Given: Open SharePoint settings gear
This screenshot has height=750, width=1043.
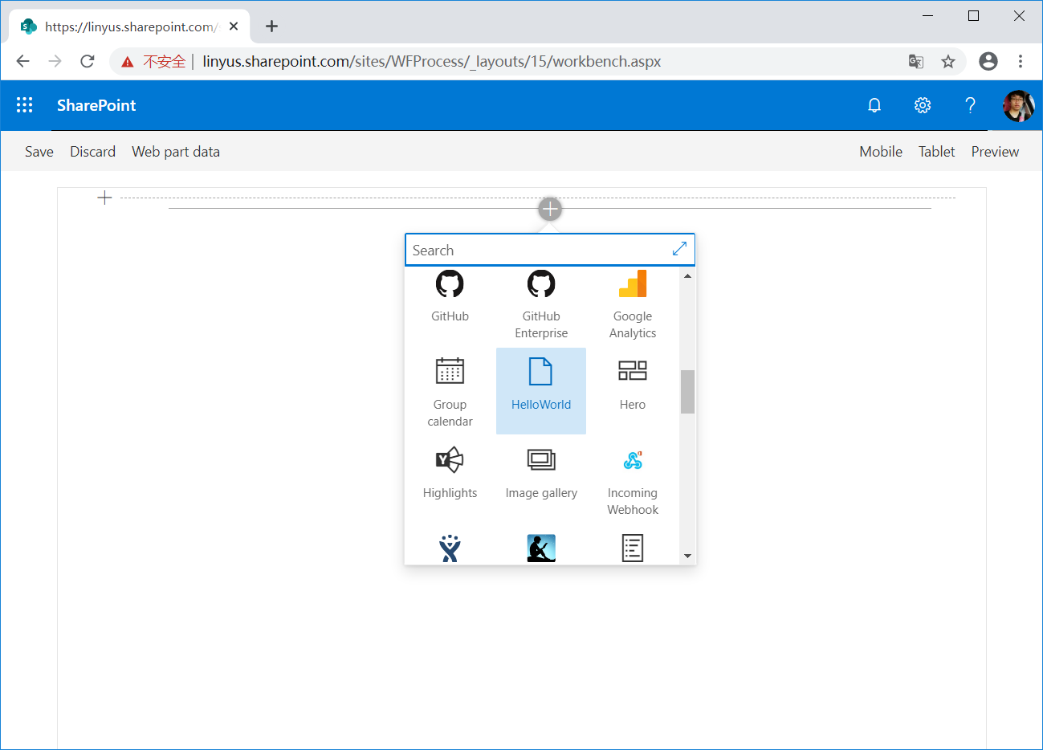Looking at the screenshot, I should 923,105.
